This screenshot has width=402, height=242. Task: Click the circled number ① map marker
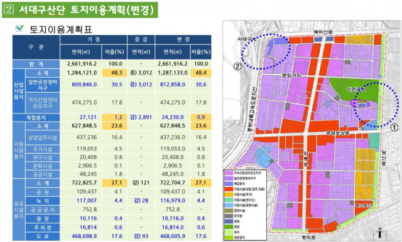point(394,127)
